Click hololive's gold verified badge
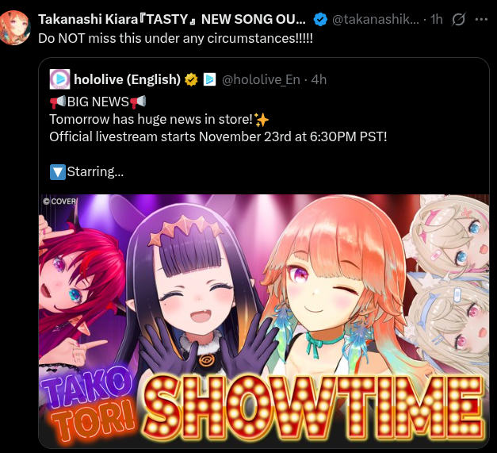497x453 pixels. click(191, 79)
